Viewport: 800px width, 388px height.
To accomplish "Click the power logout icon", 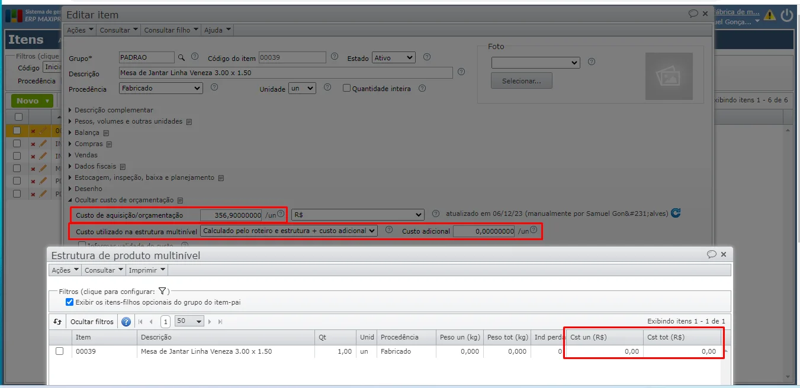I will tap(787, 15).
